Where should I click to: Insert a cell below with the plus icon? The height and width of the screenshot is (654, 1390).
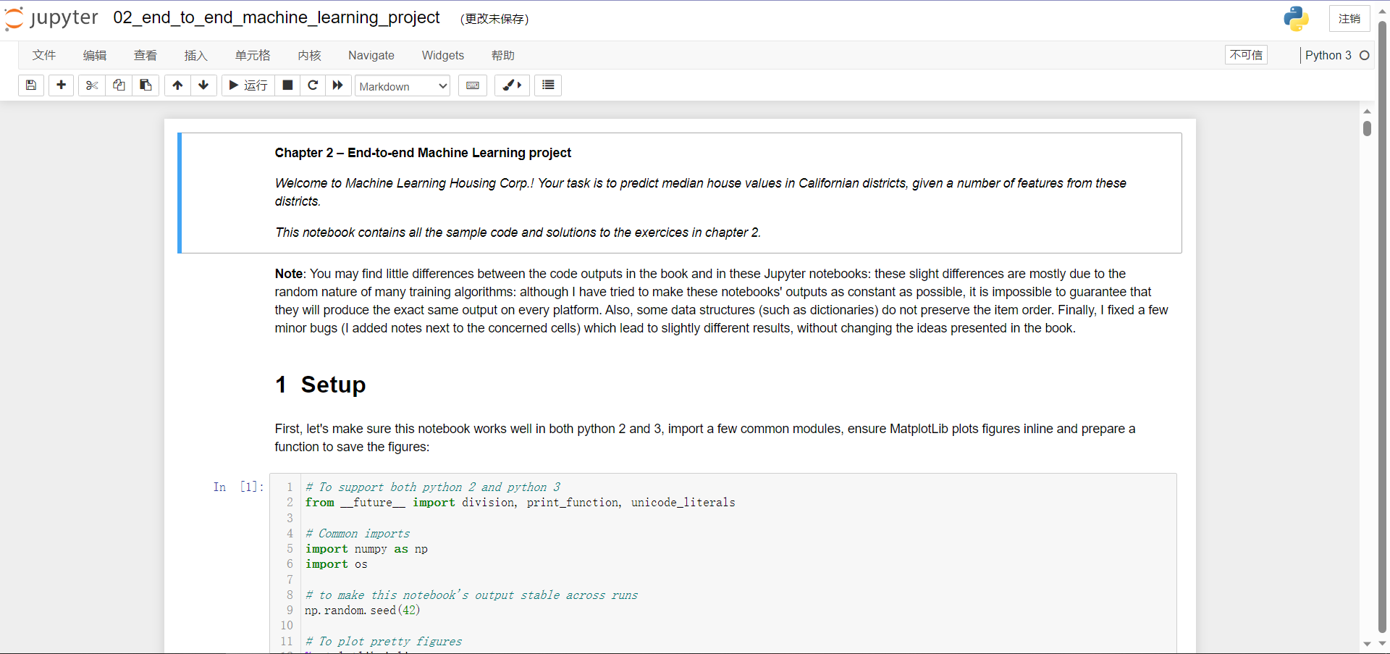(x=62, y=85)
